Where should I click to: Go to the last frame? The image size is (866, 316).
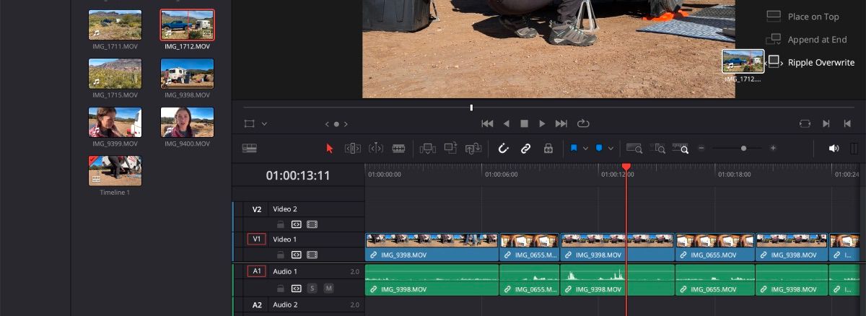[561, 123]
